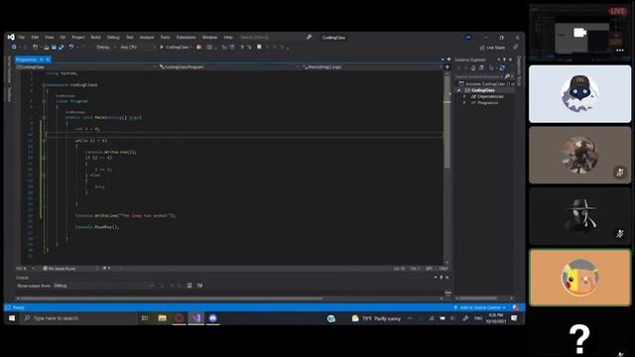635x357 pixels.
Task: Click the New Project toolbar icon
Action: click(36, 48)
